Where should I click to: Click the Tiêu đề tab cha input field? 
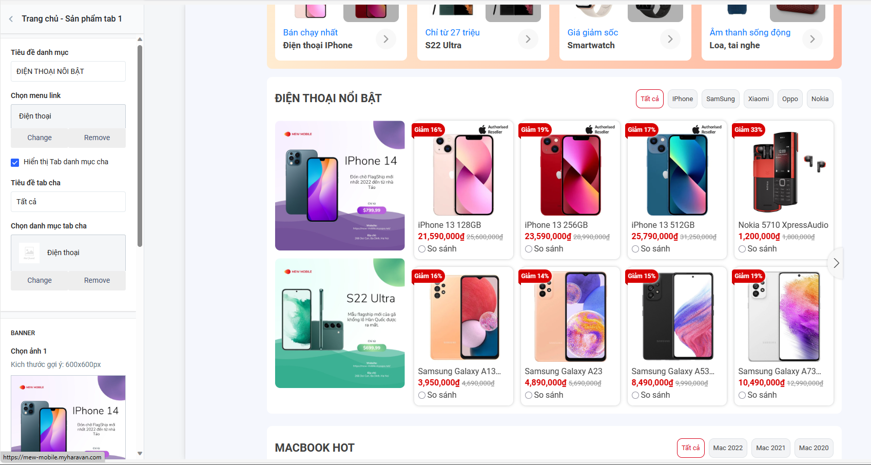point(68,202)
